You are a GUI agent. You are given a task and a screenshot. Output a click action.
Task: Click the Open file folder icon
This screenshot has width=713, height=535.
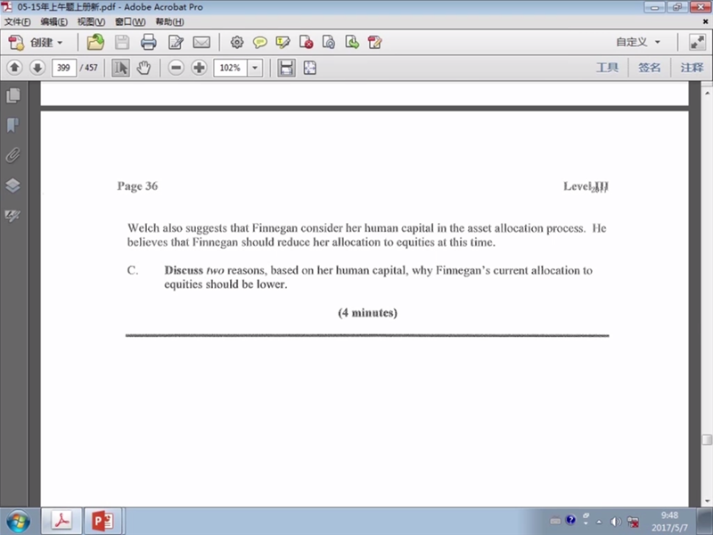click(95, 42)
